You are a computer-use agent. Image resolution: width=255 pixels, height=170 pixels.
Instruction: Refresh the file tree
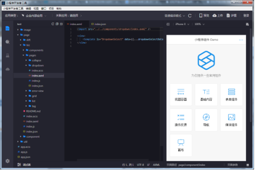pyautogui.click(x=52, y=24)
